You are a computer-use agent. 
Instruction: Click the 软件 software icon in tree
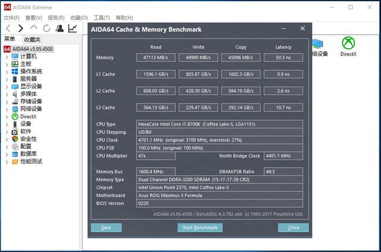[x=15, y=132]
